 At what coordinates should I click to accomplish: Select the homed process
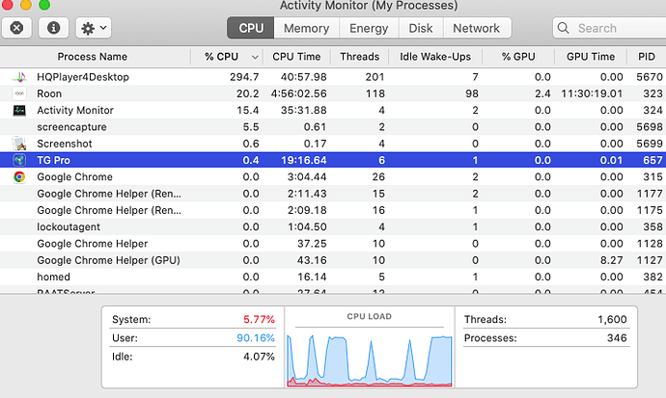[53, 277]
